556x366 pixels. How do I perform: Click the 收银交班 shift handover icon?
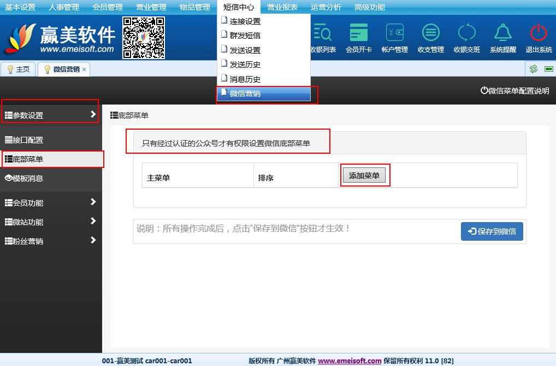click(x=466, y=34)
